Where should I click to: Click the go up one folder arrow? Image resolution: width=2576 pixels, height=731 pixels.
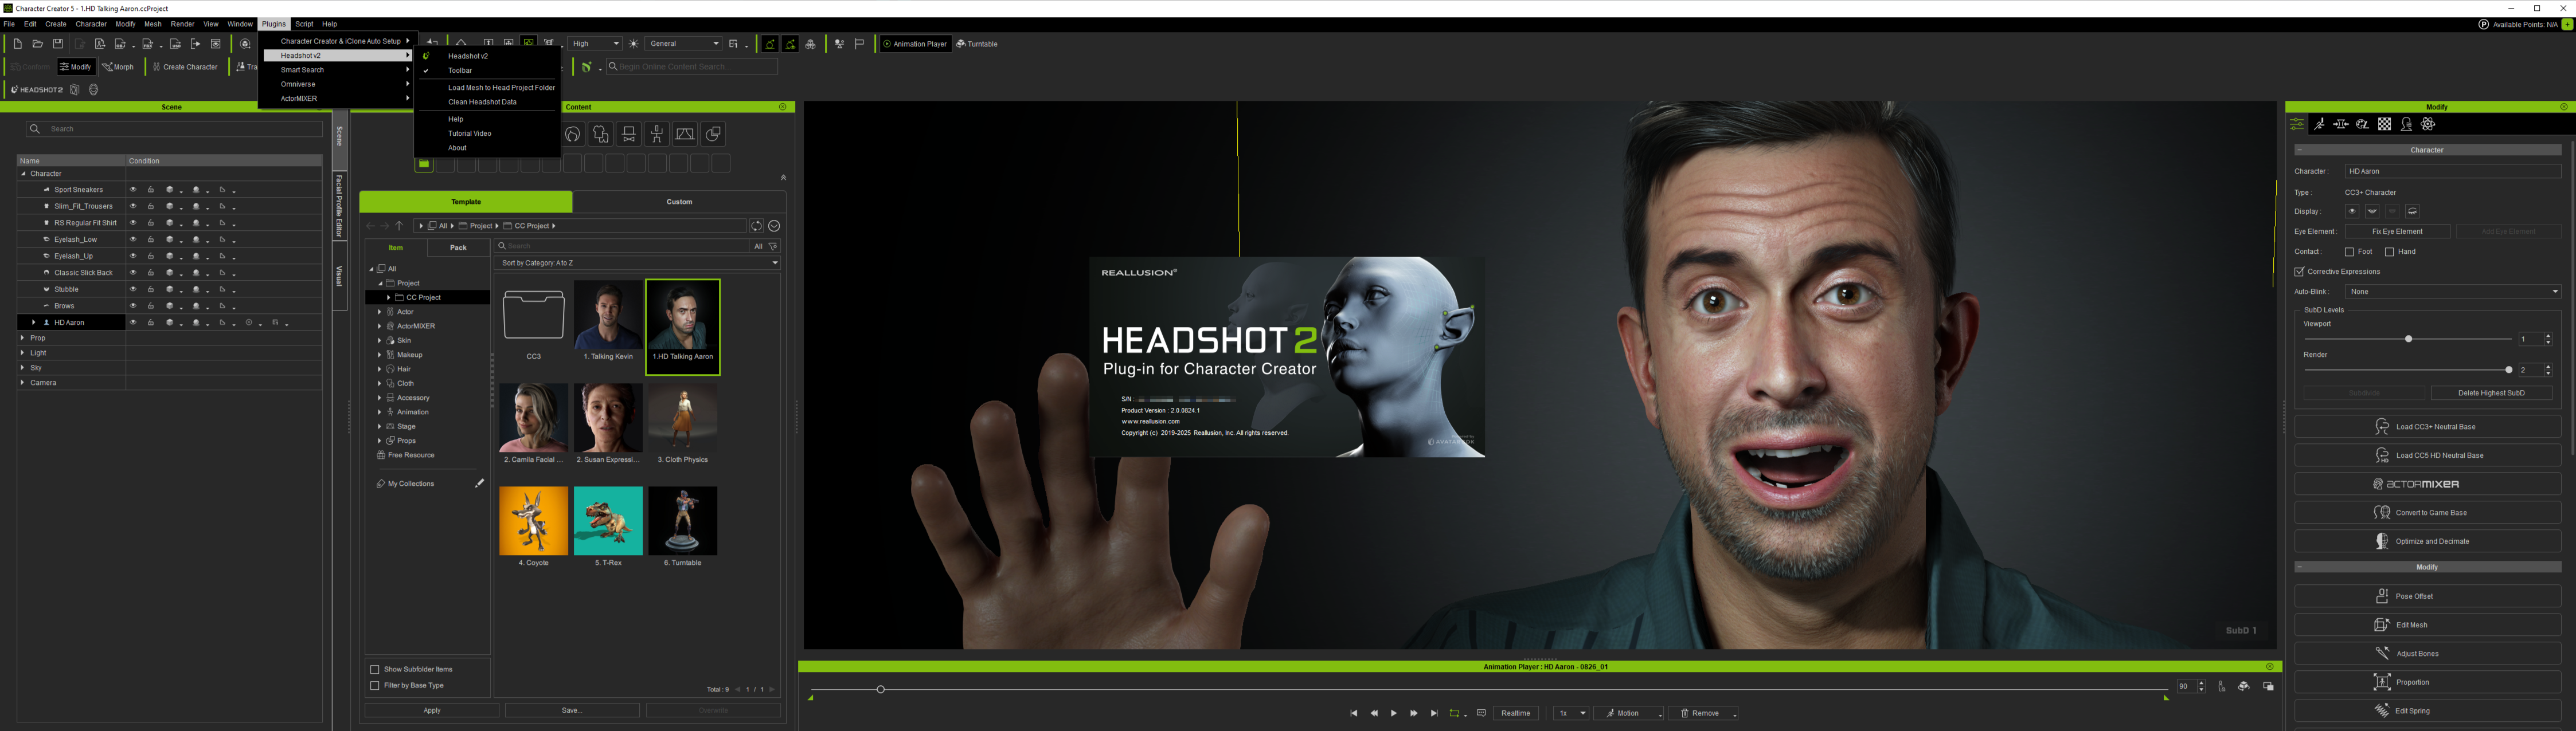[x=399, y=226]
